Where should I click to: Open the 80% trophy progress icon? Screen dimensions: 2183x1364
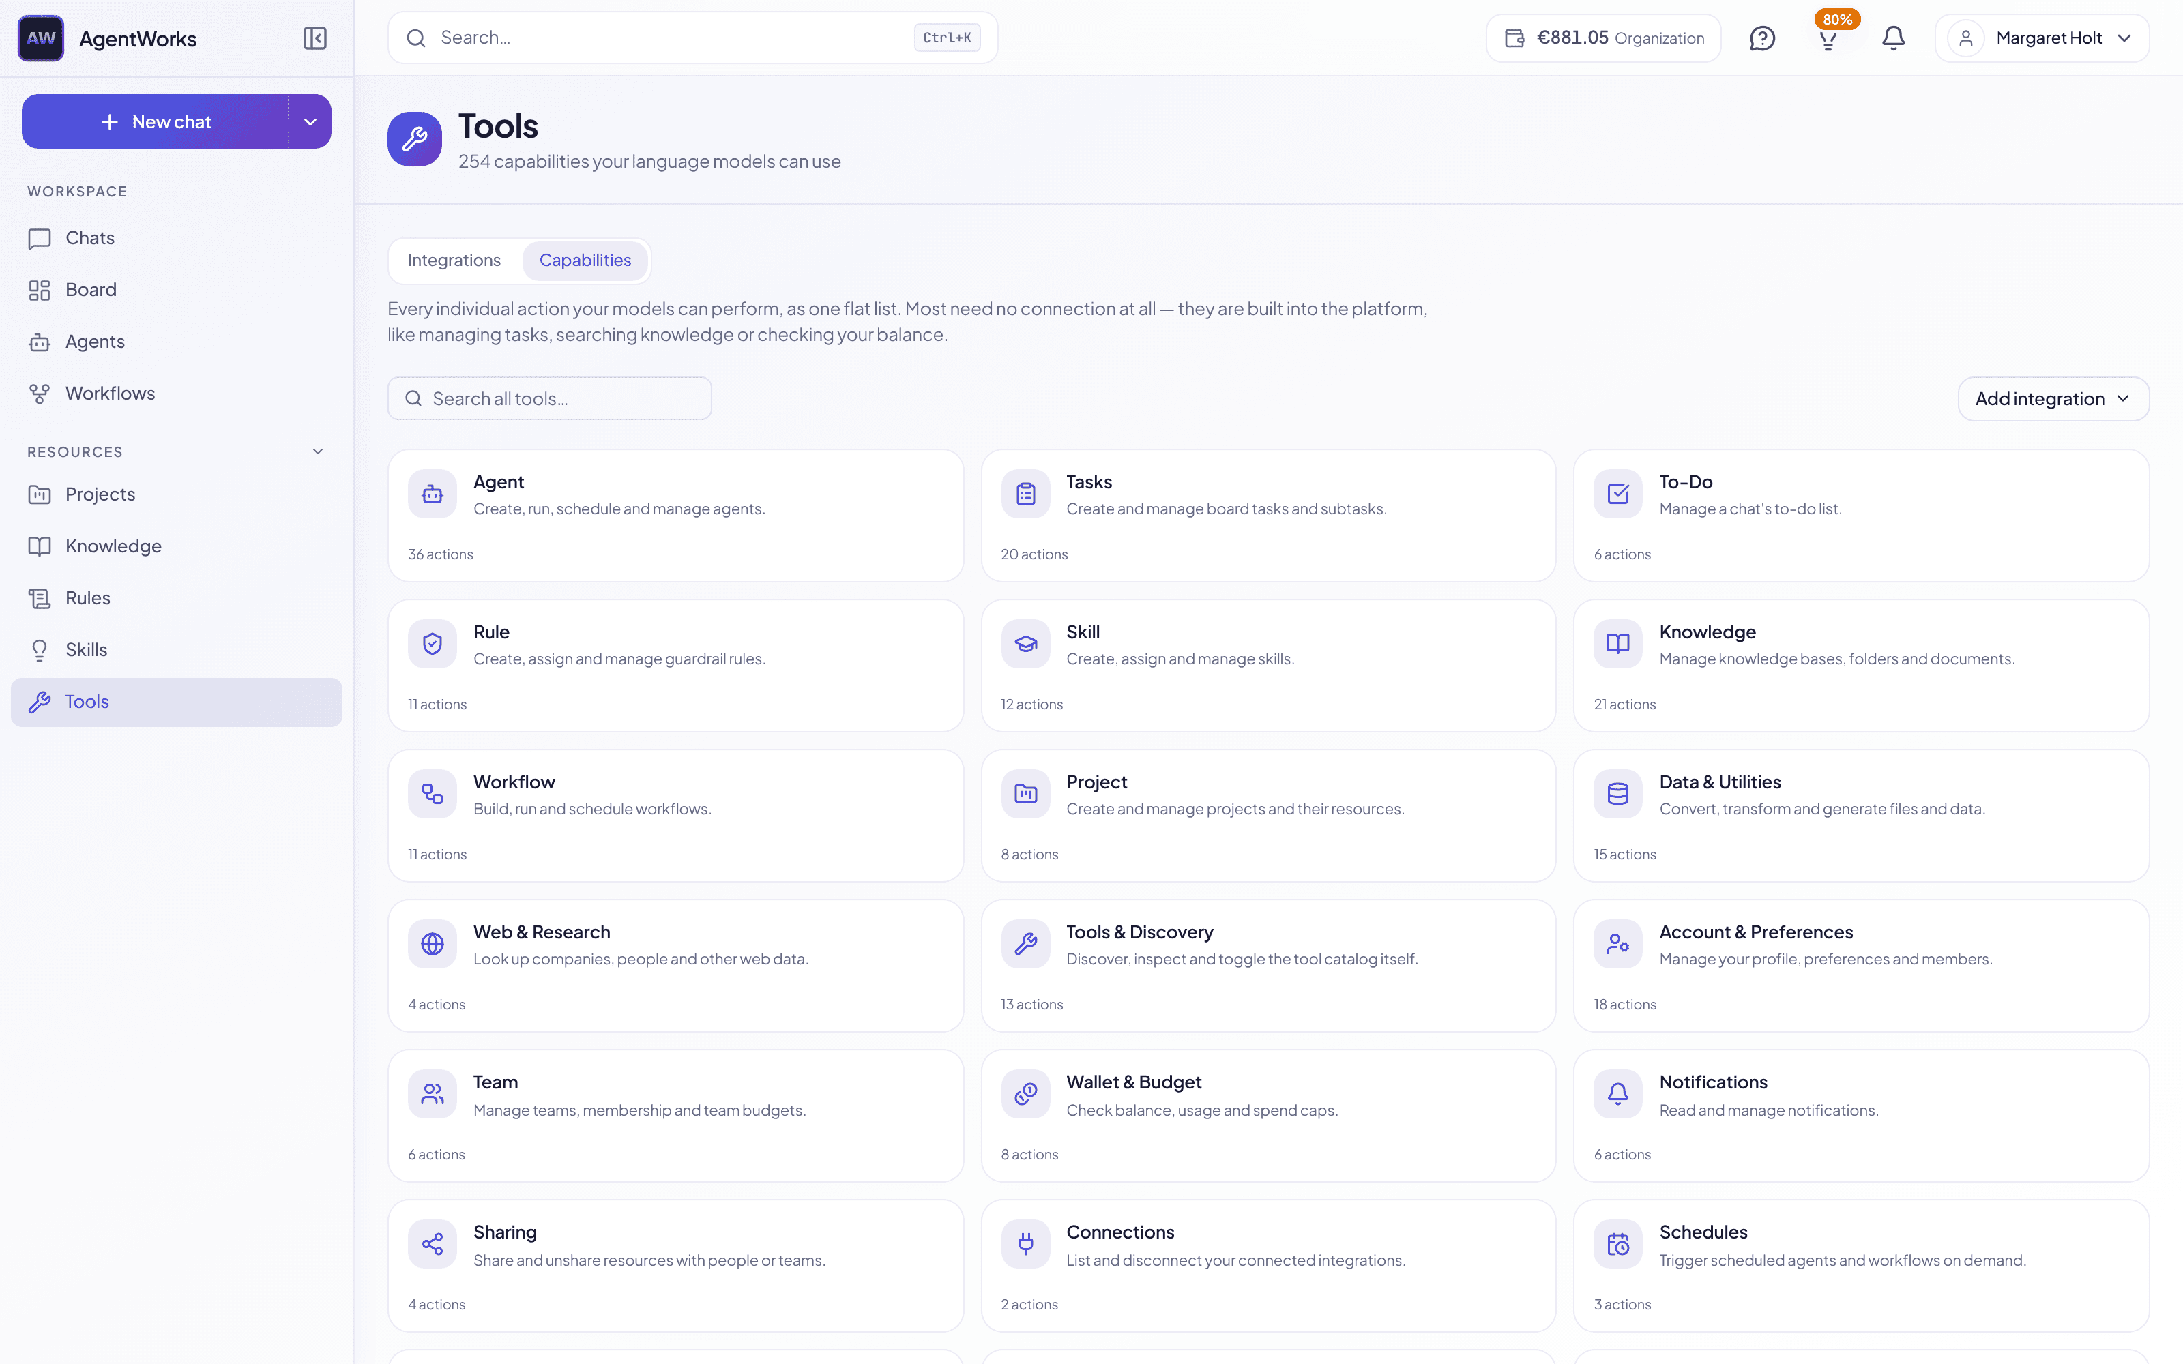pyautogui.click(x=1828, y=38)
